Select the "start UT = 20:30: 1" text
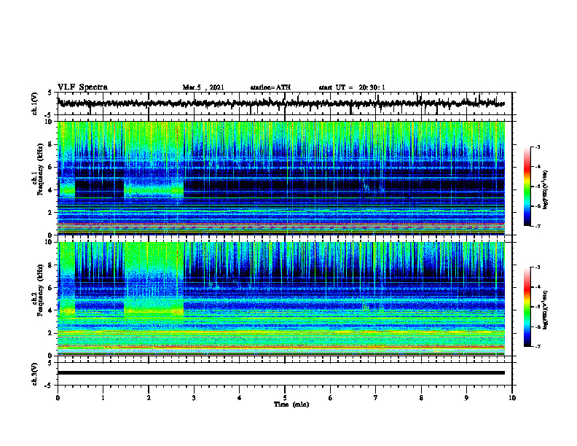Screen dimensions: 577x446 point(352,87)
